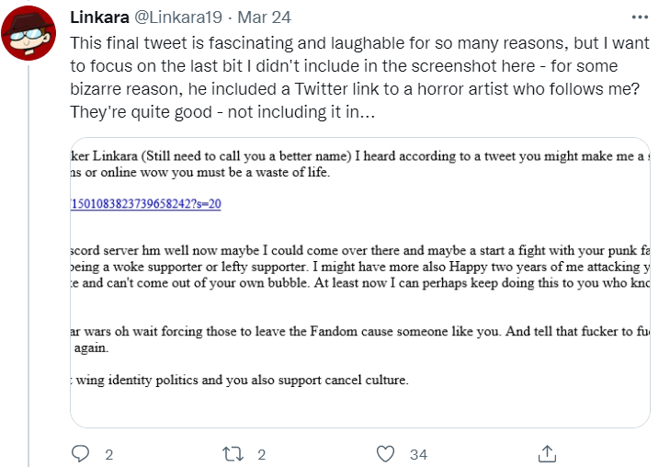The height and width of the screenshot is (467, 670).
Task: Click the 'wing identity politics' line in image
Action: coord(240,380)
